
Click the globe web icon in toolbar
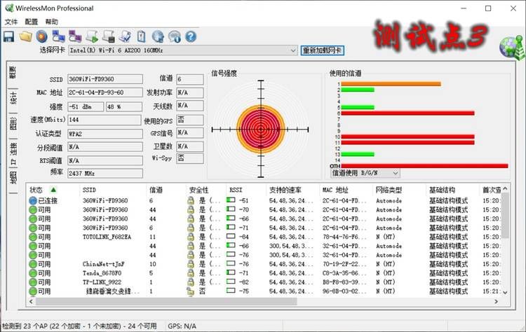[158, 36]
